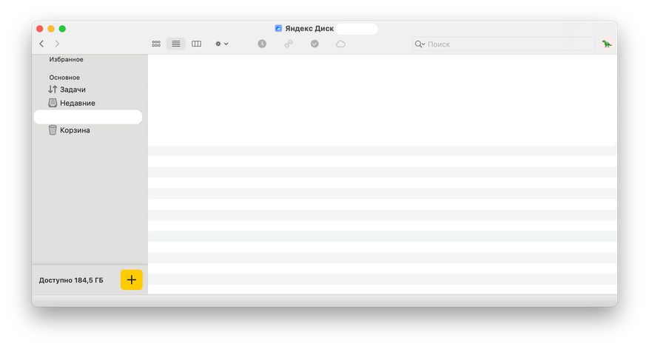649x349 pixels.
Task: Open the dinosaur account avatar
Action: tap(607, 44)
